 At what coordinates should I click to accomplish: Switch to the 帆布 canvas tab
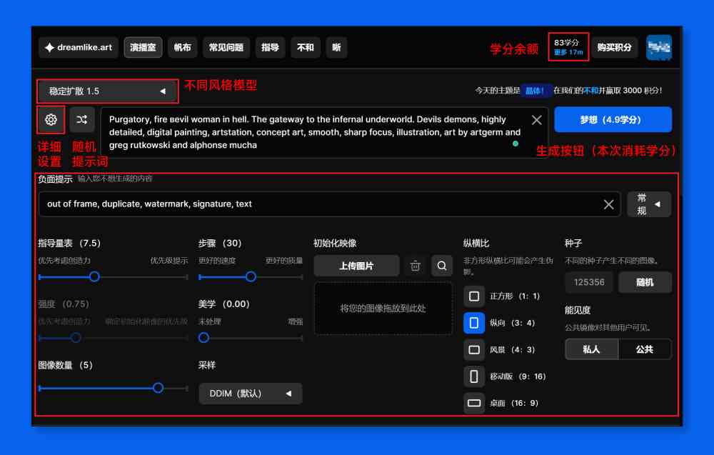(x=182, y=47)
